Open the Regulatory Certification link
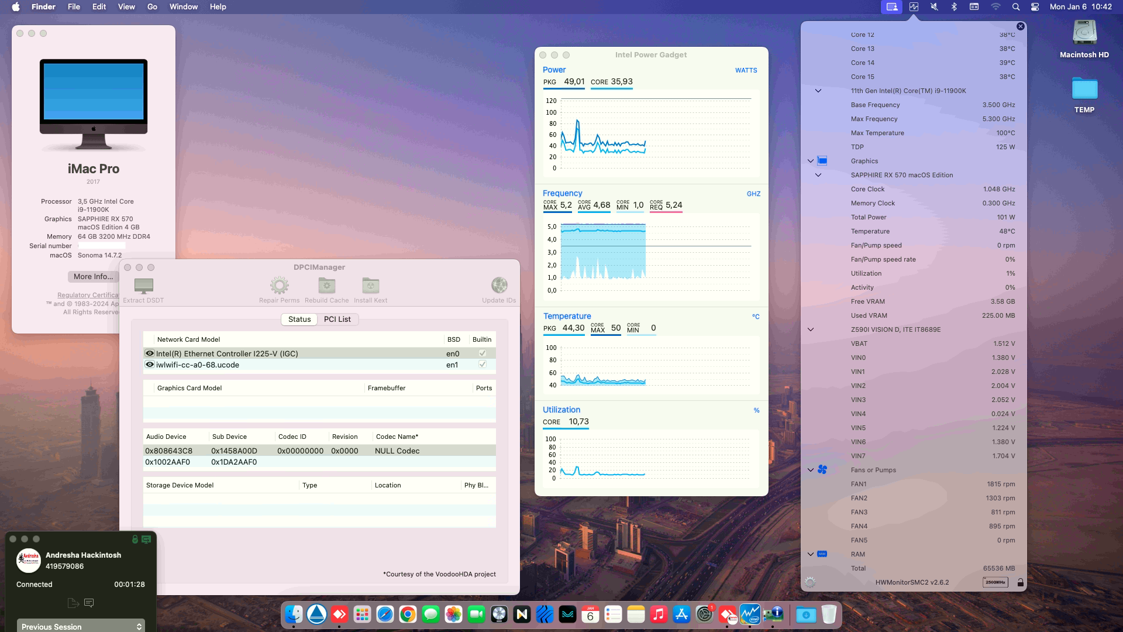 coord(88,295)
